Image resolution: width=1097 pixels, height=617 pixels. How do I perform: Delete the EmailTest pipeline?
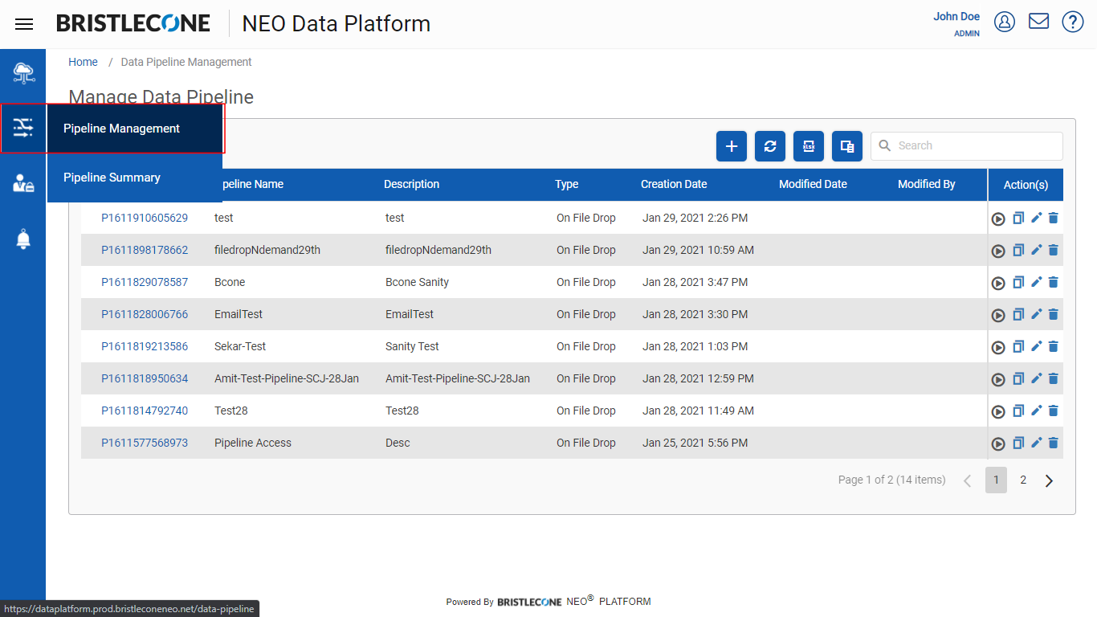coord(1054,314)
